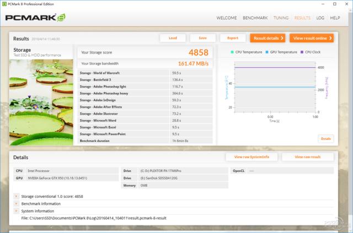
Task: Click the Export button
Action: [233, 38]
